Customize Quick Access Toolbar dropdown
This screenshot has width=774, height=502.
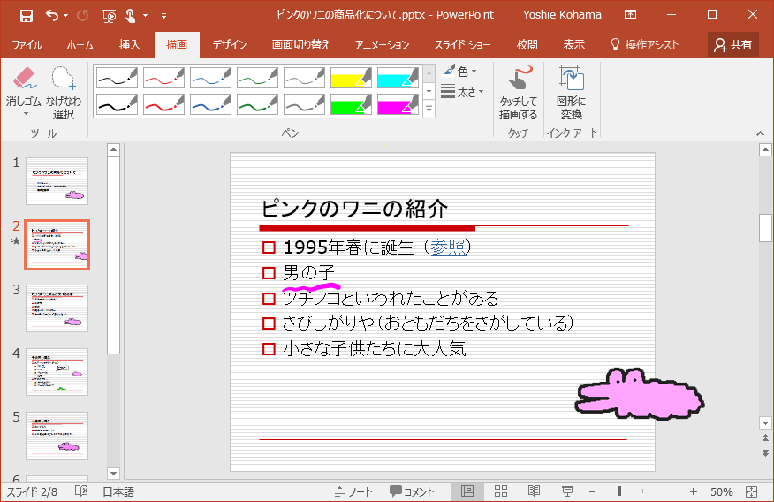(163, 16)
